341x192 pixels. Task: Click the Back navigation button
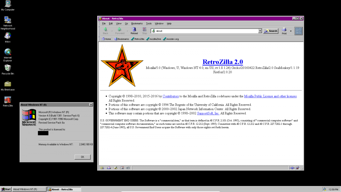pyautogui.click(x=105, y=31)
